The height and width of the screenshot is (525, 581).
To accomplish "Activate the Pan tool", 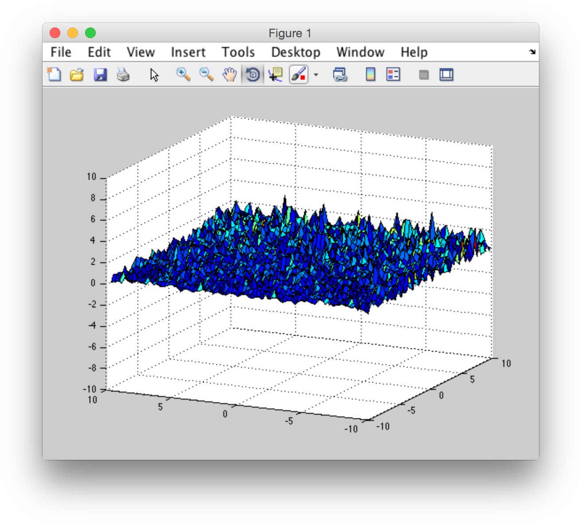I will pos(229,74).
